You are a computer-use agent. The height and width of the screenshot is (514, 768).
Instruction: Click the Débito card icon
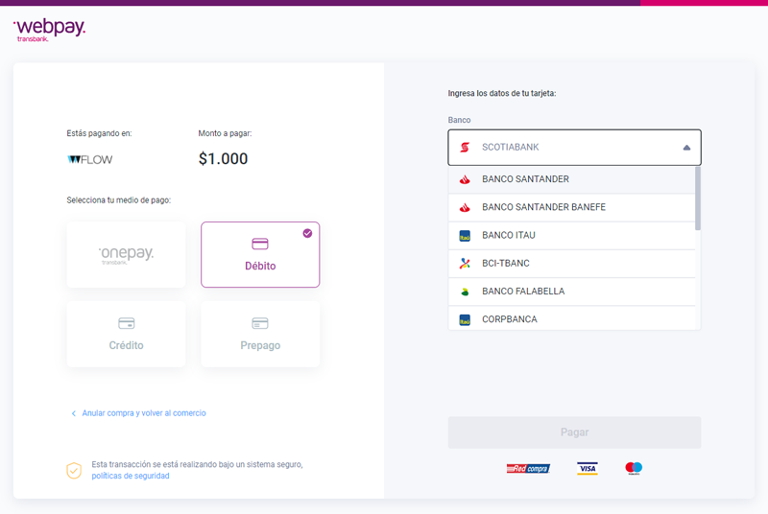[x=260, y=244]
